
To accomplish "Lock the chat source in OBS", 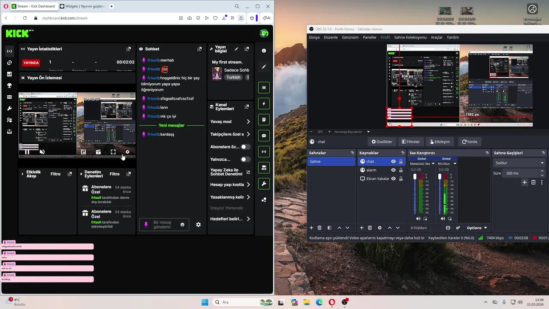I will point(401,161).
